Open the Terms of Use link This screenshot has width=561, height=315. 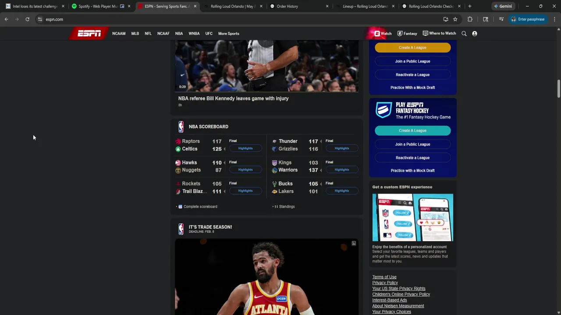click(384, 277)
